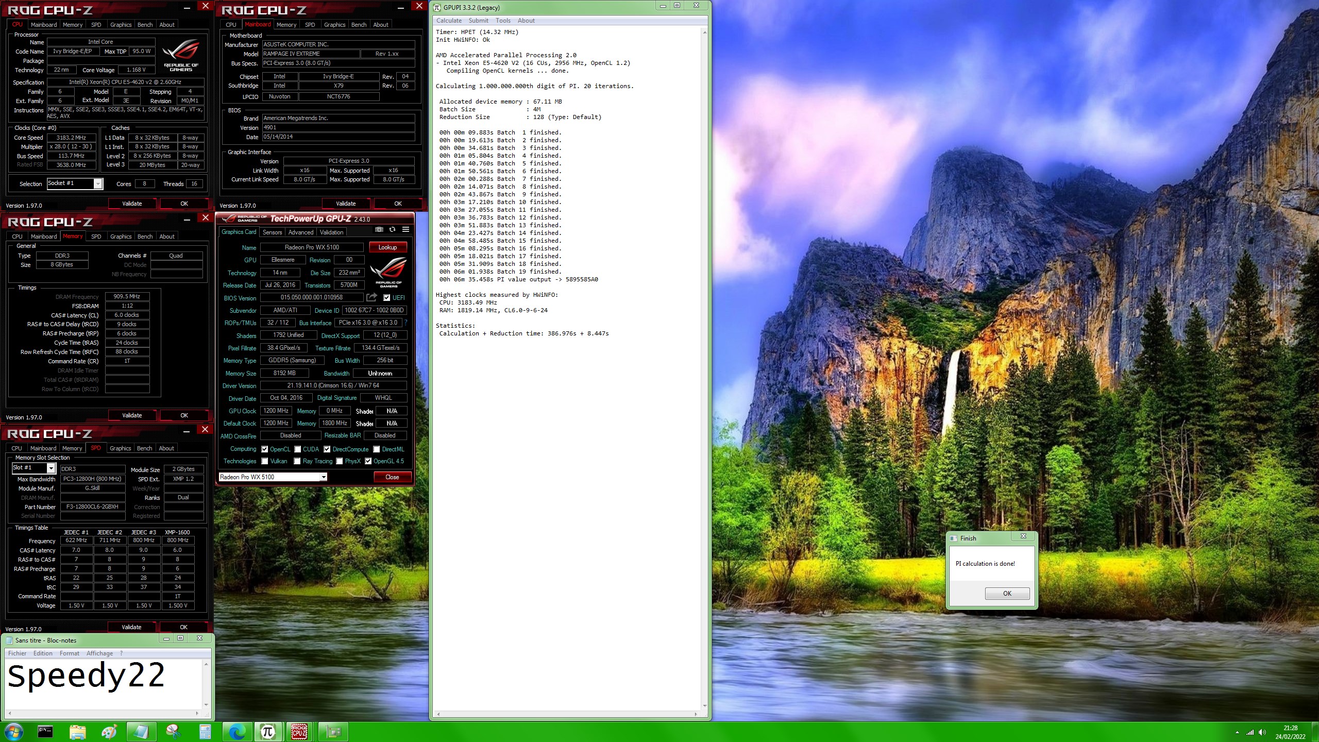Toggle the CUDA checkbox
Viewport: 1319px width, 742px height.
[x=298, y=449]
